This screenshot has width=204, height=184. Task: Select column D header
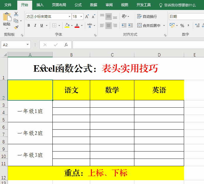pyautogui.click(x=159, y=55)
